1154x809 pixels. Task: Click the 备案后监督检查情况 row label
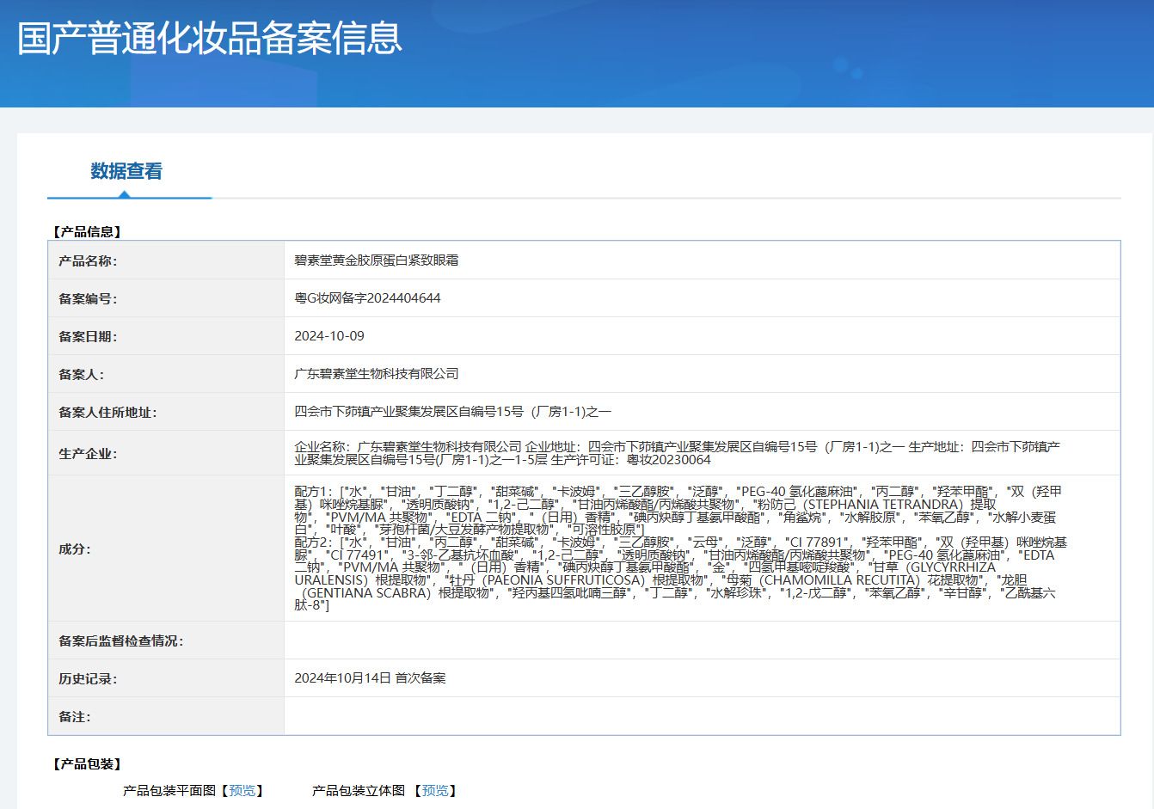pyautogui.click(x=121, y=640)
